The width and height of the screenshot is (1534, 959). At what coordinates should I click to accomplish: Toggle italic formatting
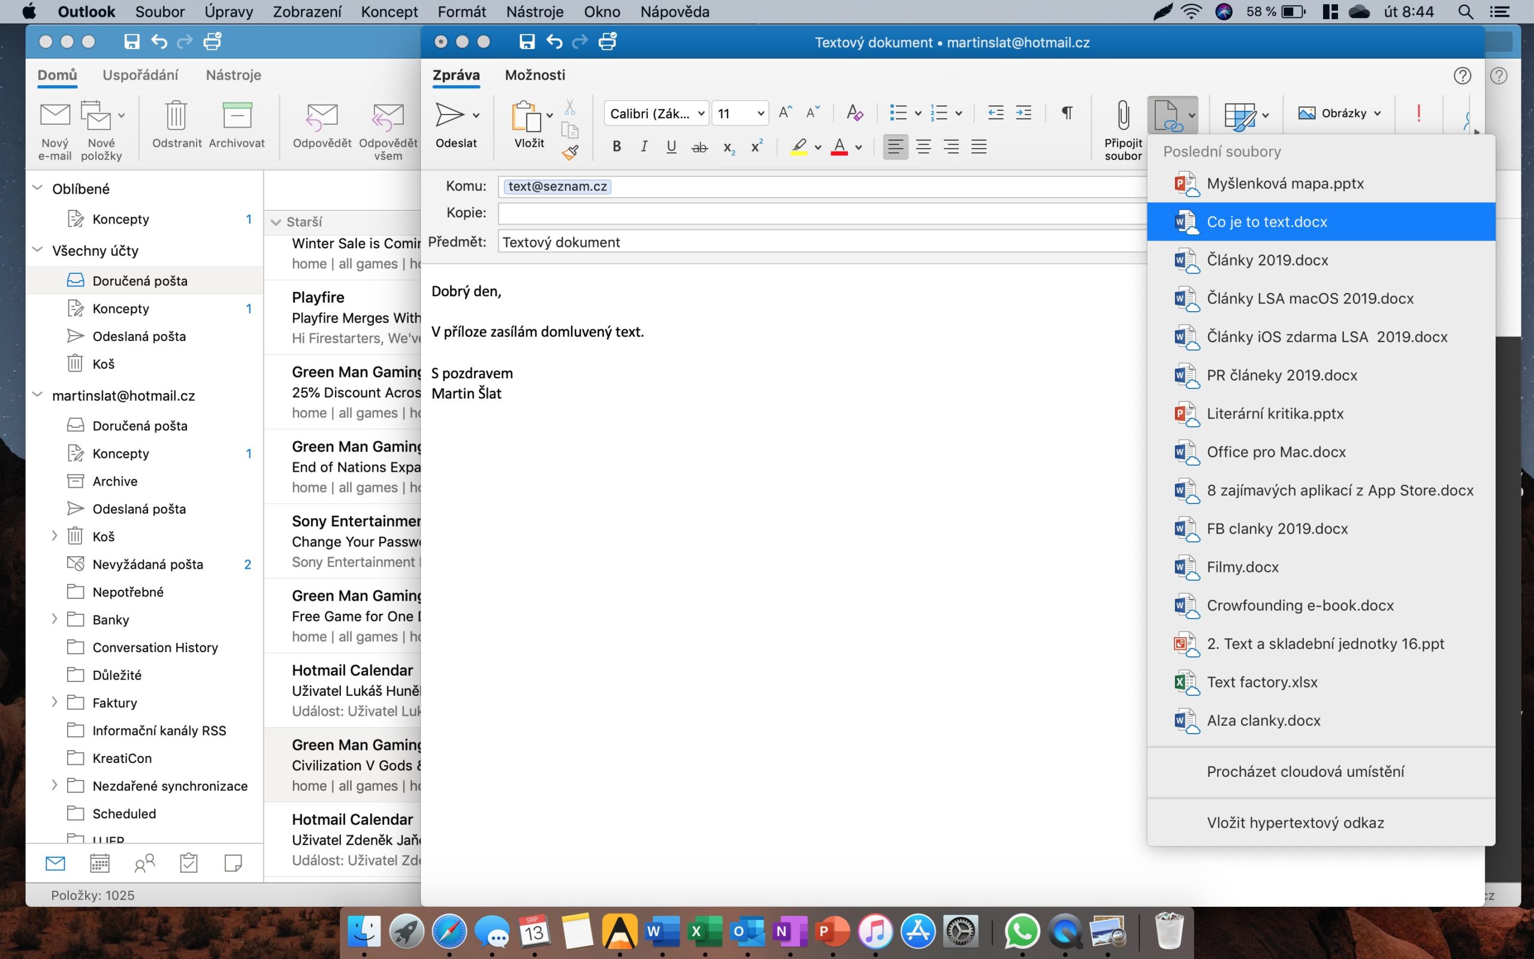[644, 146]
